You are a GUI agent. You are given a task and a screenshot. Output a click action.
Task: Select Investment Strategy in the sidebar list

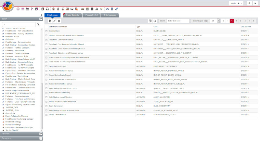[13, 122]
